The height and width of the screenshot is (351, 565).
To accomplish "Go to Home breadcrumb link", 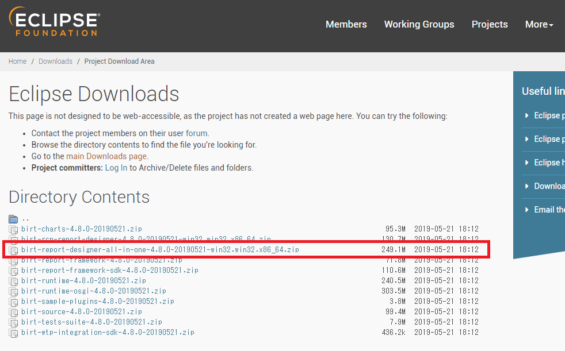I will coord(17,61).
